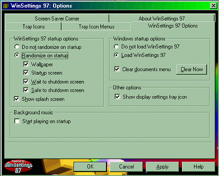Select the WinSettings 97 Options tab
219x176 pixels.
[x=173, y=26]
